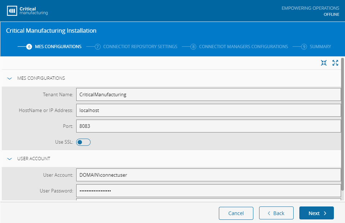The image size is (345, 223).
Task: Click the collapse all sections icon
Action: (x=324, y=63)
